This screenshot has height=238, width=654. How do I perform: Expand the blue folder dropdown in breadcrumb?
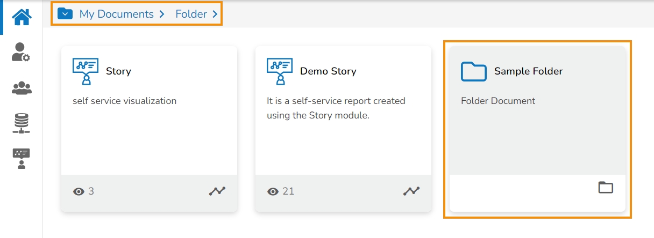coord(65,14)
